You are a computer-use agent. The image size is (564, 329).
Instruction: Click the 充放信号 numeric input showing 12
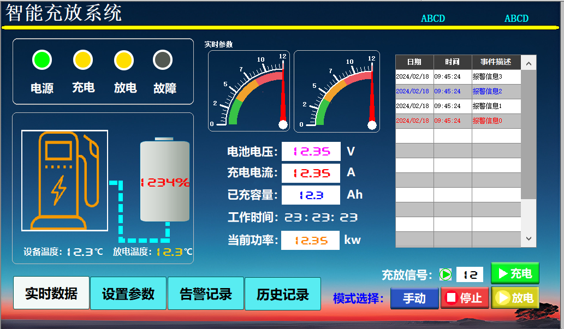coord(470,274)
